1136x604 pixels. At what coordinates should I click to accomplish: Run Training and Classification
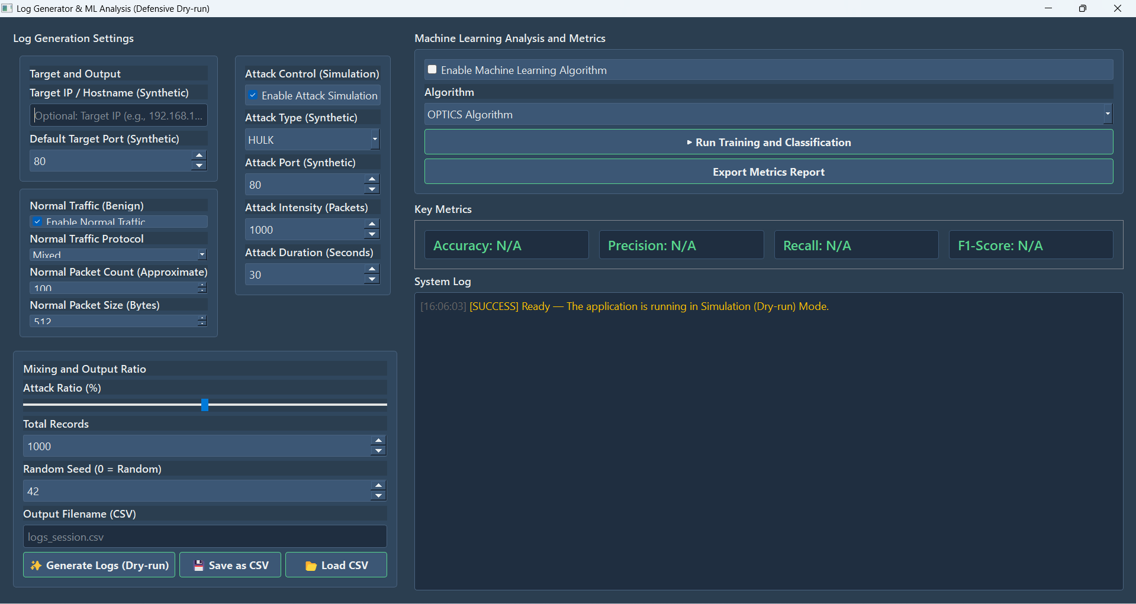[768, 142]
